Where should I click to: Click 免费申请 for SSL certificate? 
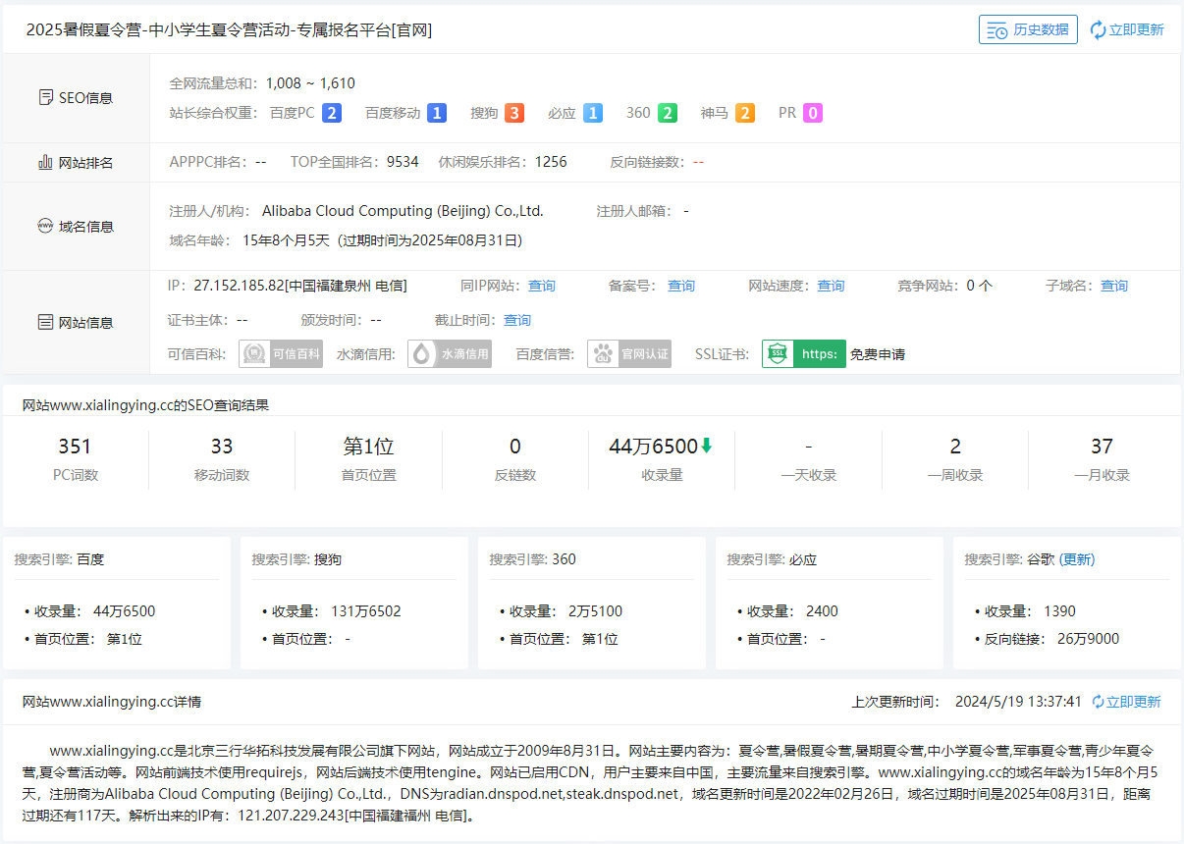[x=878, y=354]
